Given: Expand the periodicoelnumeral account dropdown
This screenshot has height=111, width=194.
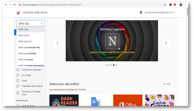Looking at the screenshot, I should pos(160,12).
